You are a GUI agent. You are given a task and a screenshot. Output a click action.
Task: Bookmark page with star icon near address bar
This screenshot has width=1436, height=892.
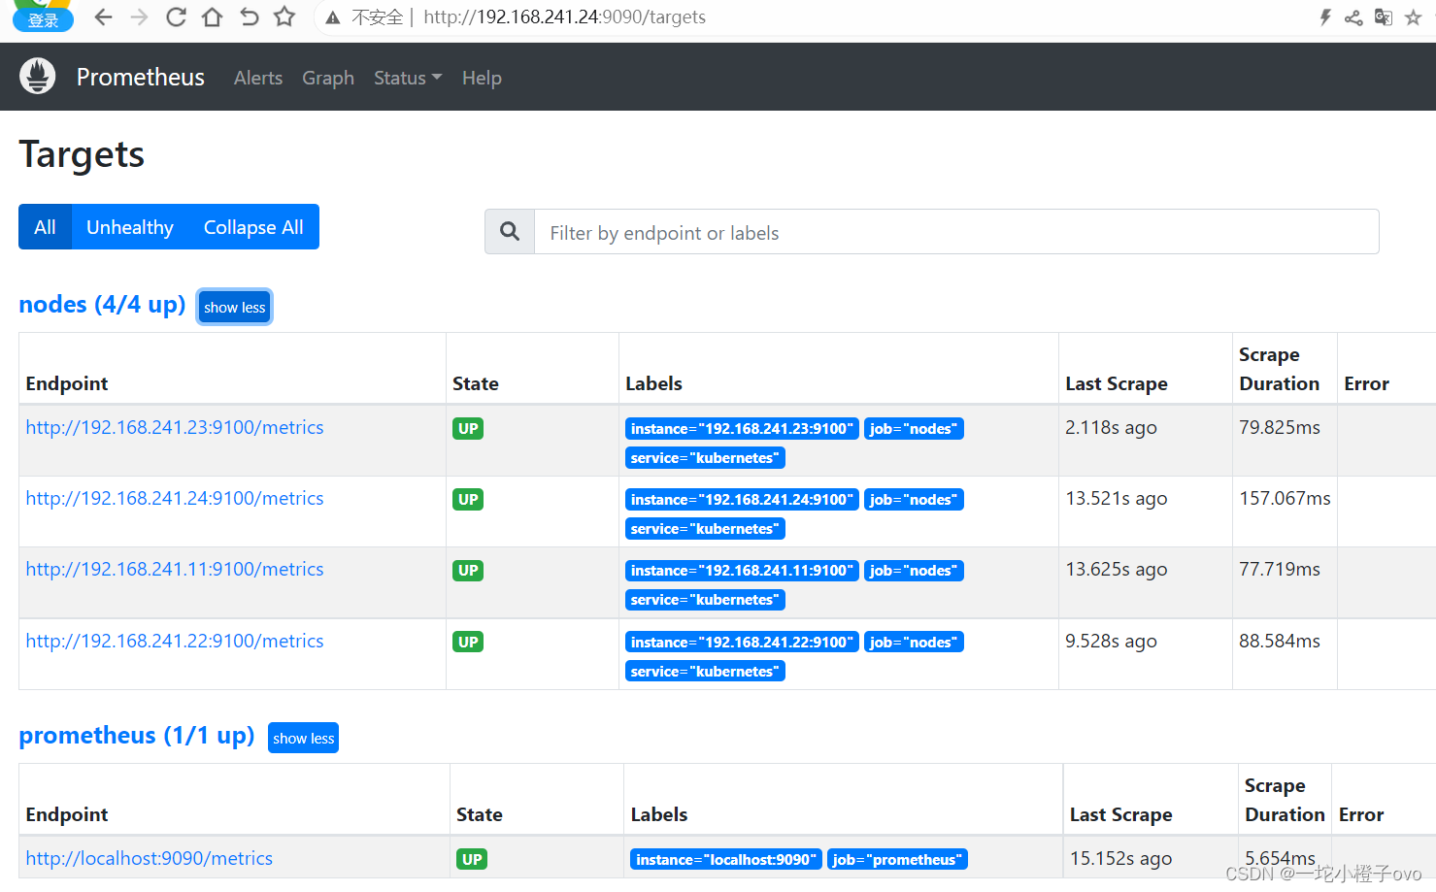point(284,17)
